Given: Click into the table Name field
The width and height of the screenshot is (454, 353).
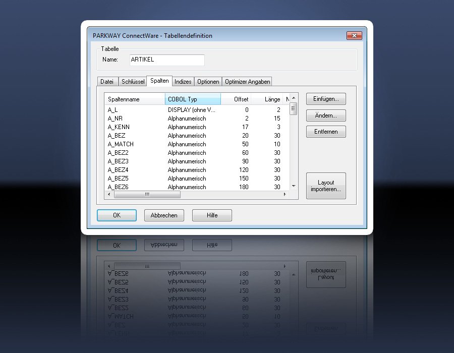Looking at the screenshot, I should coord(167,60).
